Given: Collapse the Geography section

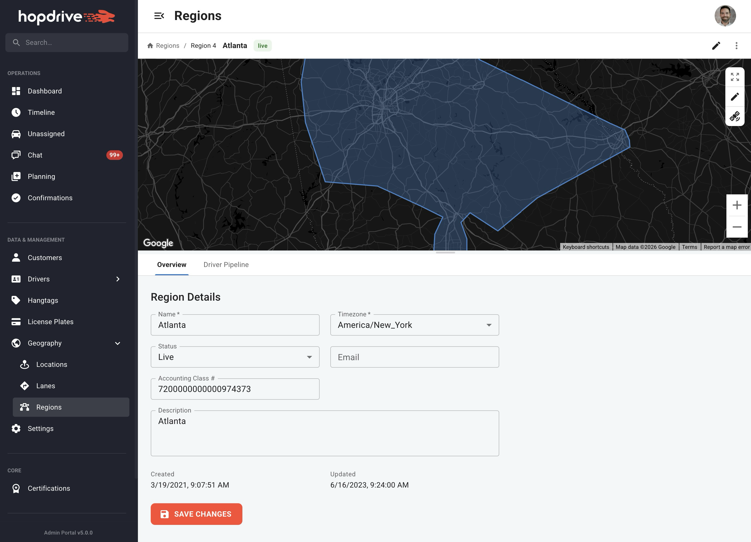Looking at the screenshot, I should 118,343.
